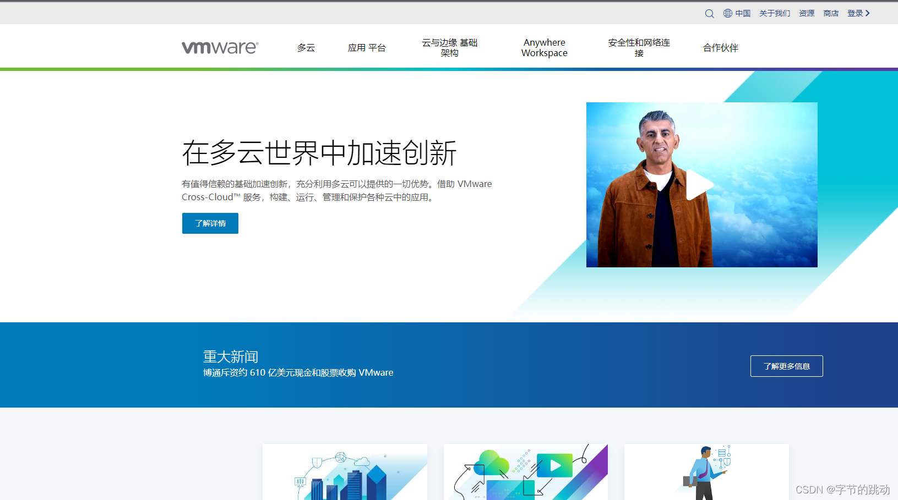Open the 安全性和网络连接 menu
This screenshot has width=898, height=500.
[639, 48]
